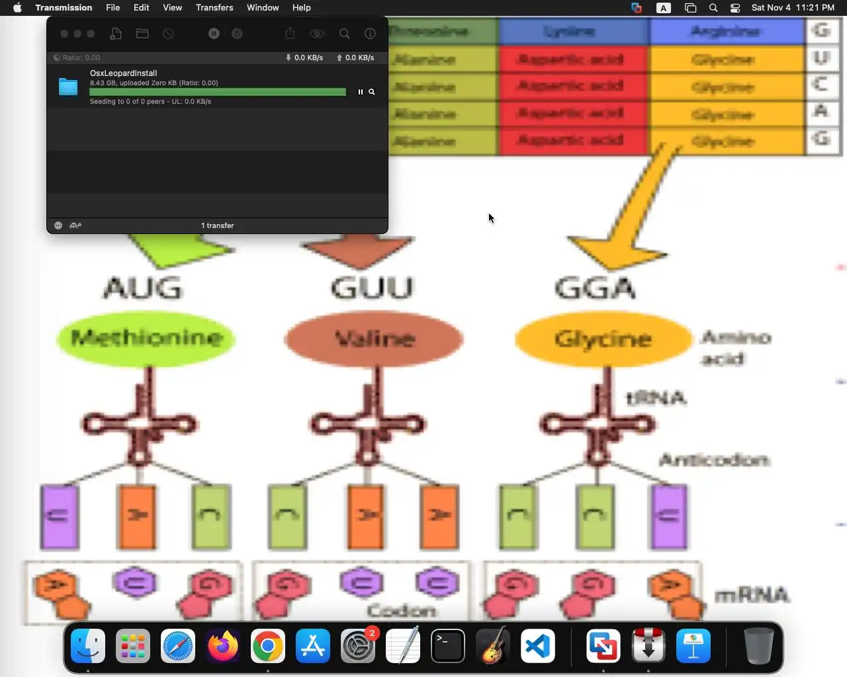Click the date and time in menu bar
The height and width of the screenshot is (677, 847).
[793, 7]
